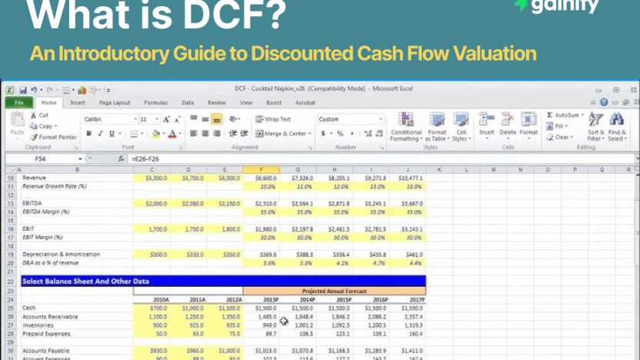Open Find & Select binoculars

click(617, 127)
